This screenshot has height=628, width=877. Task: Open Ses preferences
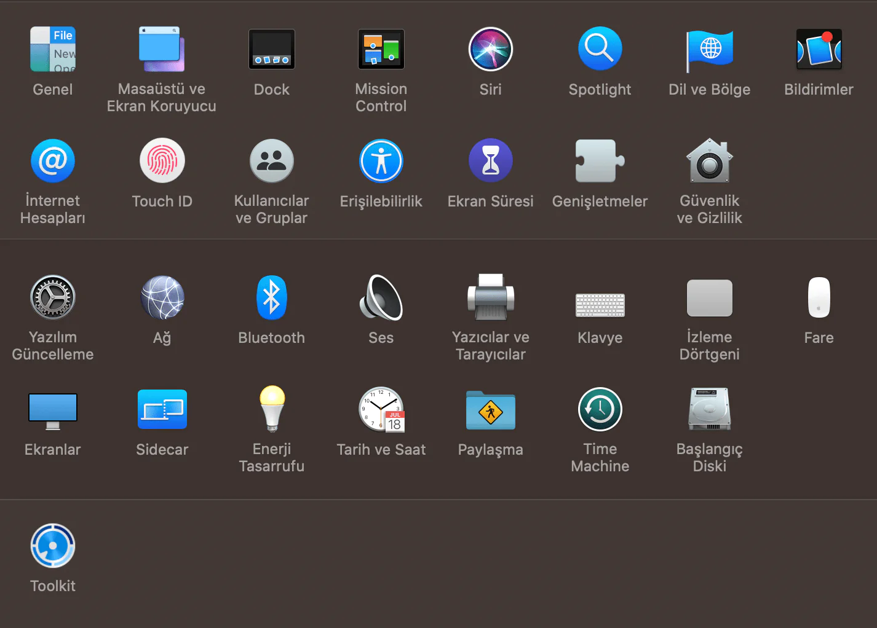tap(381, 297)
